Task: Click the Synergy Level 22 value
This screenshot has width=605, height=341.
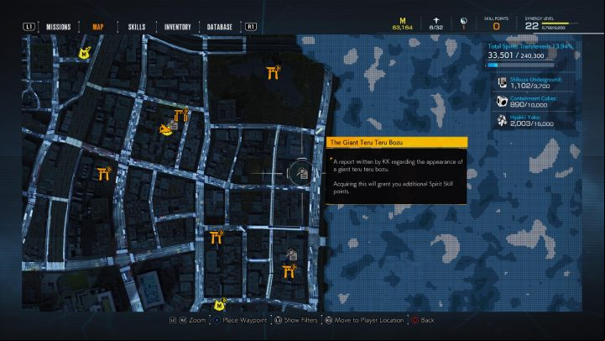Action: (x=531, y=26)
